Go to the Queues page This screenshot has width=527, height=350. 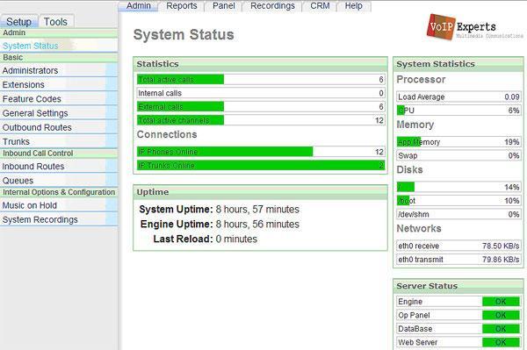click(x=59, y=181)
